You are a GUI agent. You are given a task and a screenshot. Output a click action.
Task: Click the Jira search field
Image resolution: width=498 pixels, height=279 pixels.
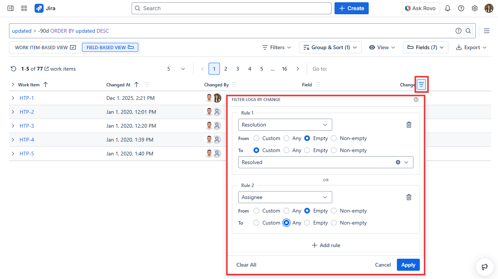[231, 8]
